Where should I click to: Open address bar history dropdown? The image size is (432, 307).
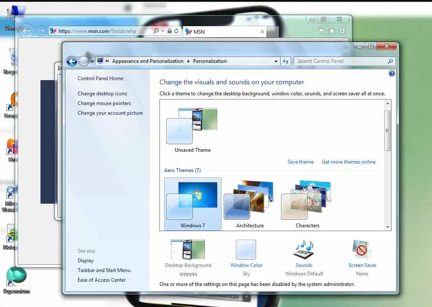tap(276, 62)
